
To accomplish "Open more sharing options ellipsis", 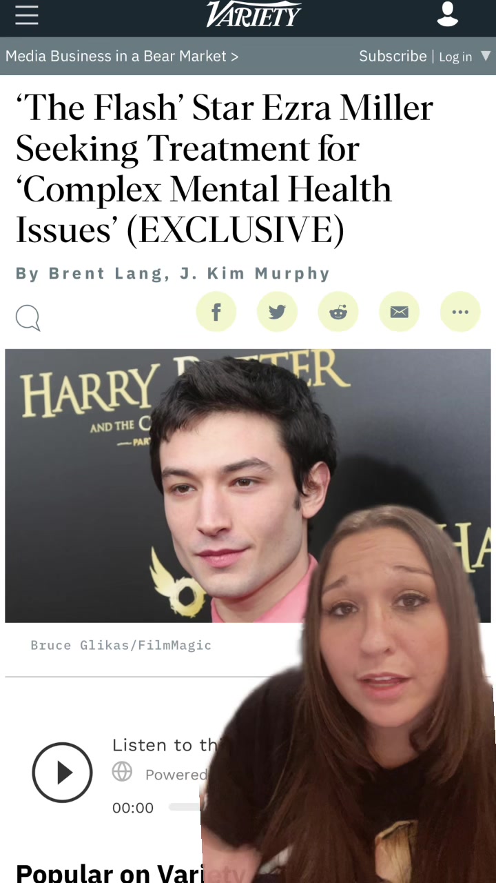I will 460,312.
